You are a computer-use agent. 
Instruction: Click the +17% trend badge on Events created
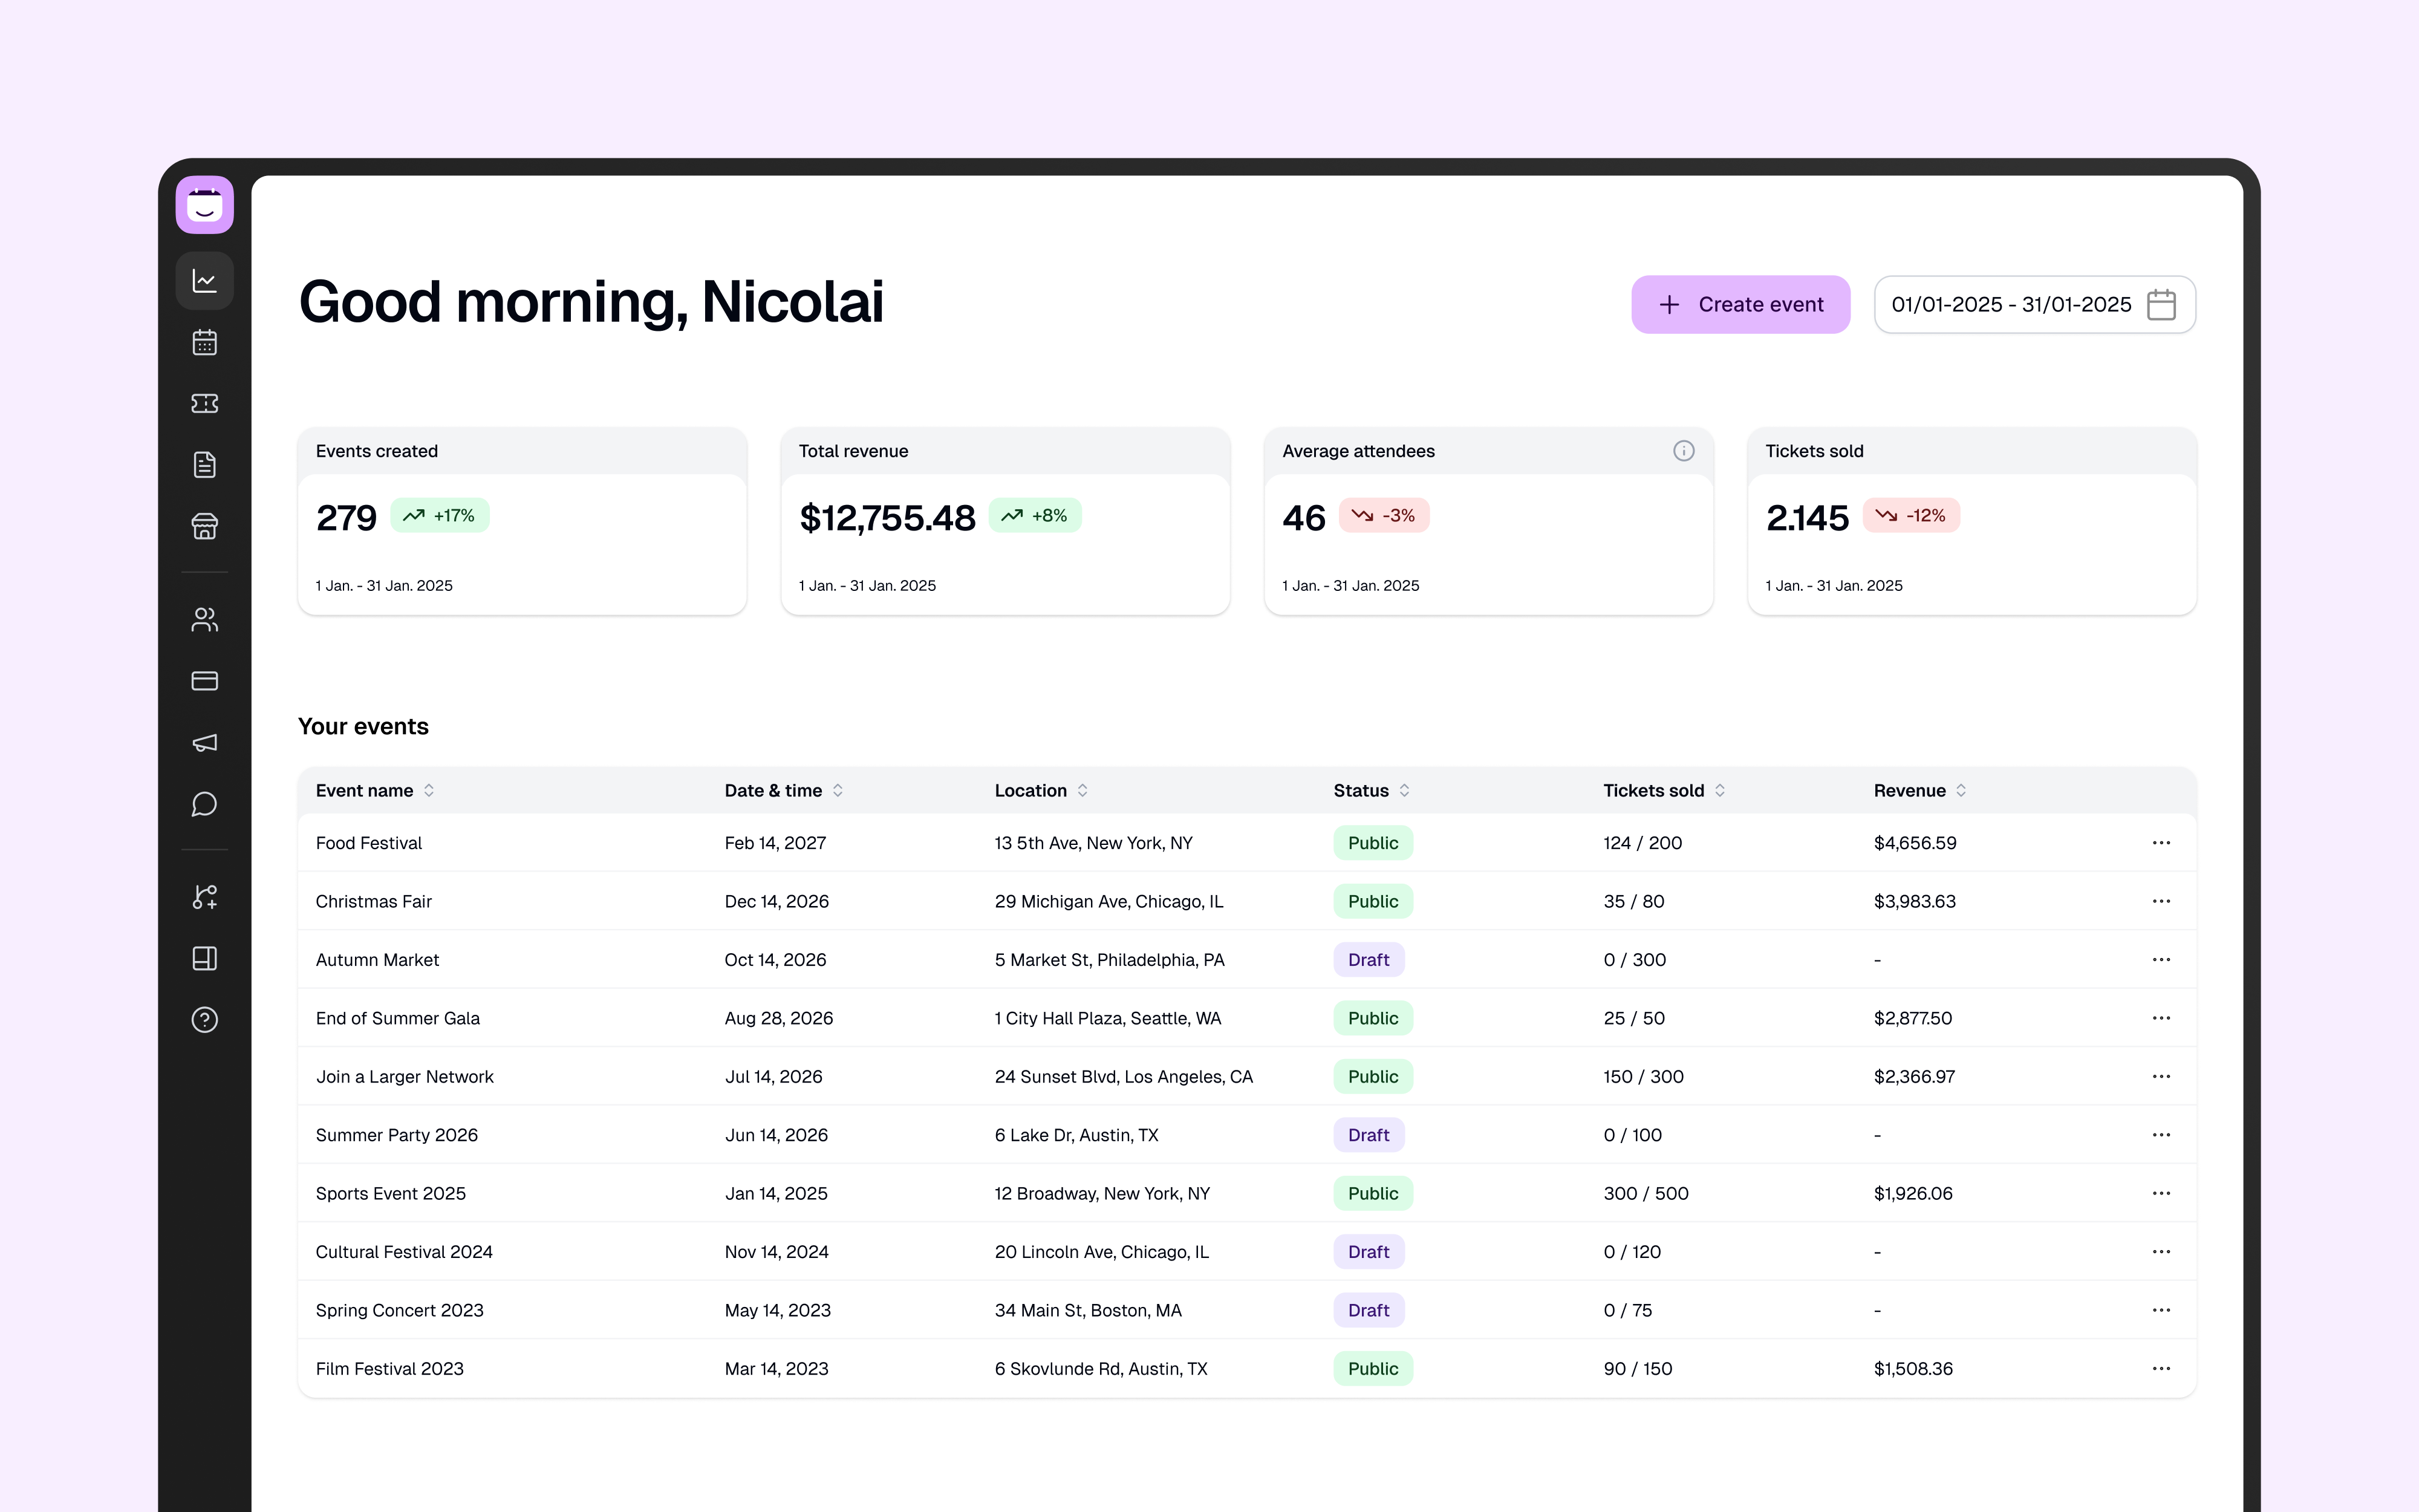coord(439,515)
